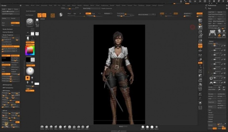Click the Duplicate subtool button
This screenshot has width=228, height=132.
212,102
